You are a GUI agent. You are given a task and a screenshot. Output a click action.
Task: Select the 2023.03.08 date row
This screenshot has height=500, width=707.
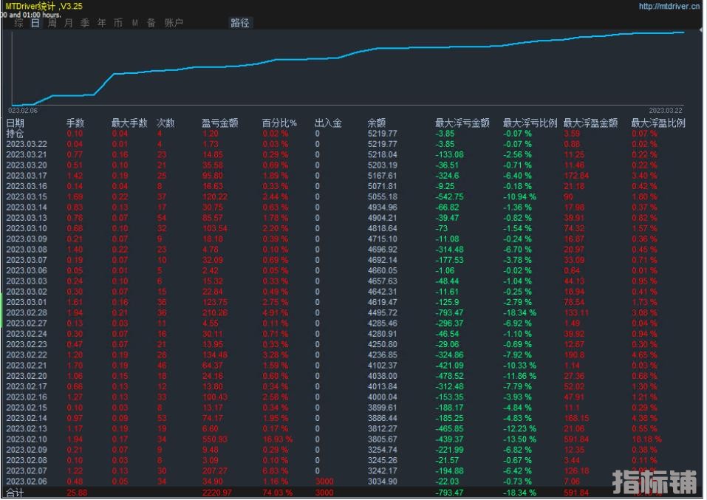tap(27, 250)
